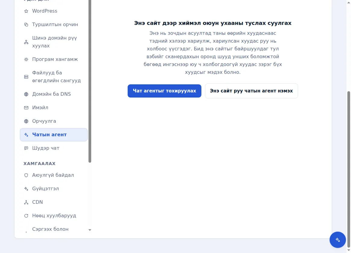
Task: Open Домэйн ба DNS settings
Action: [x=54, y=94]
